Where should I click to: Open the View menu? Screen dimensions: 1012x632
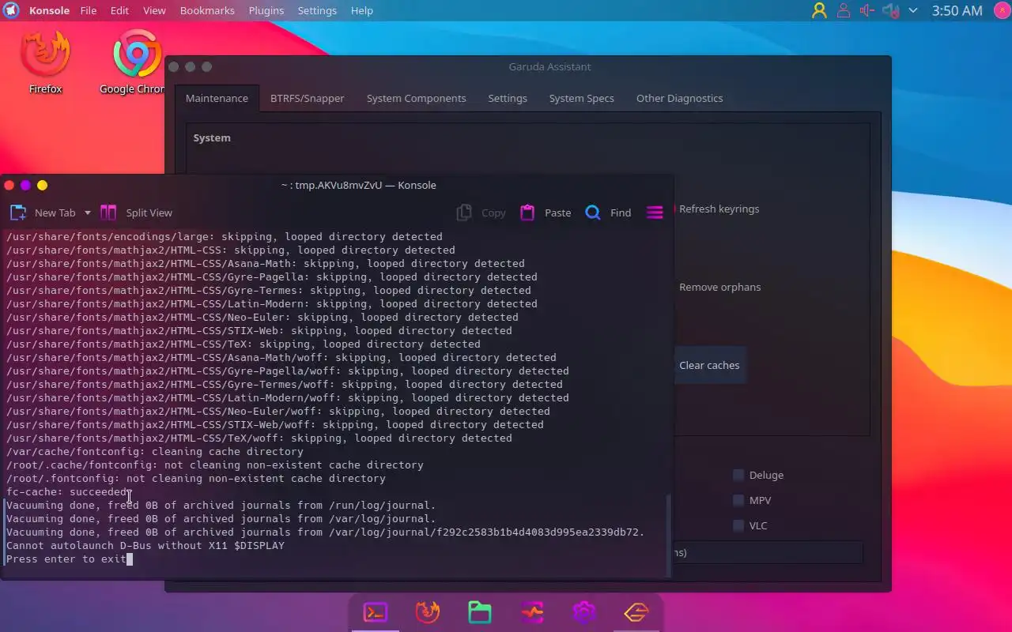[x=154, y=10]
